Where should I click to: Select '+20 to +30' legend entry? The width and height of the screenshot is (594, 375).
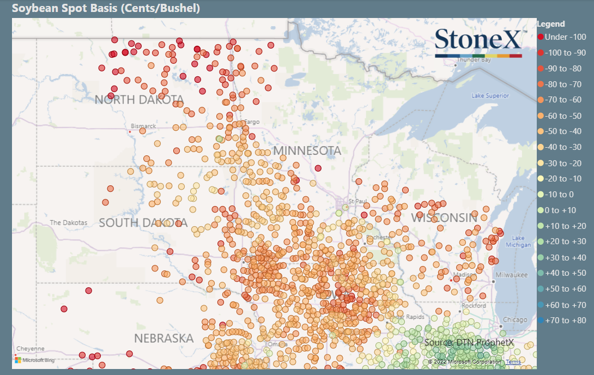point(562,241)
